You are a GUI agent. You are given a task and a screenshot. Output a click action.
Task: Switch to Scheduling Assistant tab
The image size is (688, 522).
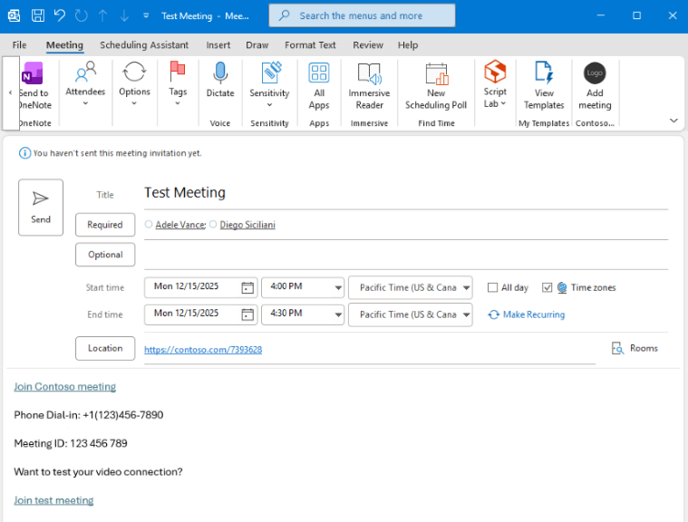click(144, 45)
